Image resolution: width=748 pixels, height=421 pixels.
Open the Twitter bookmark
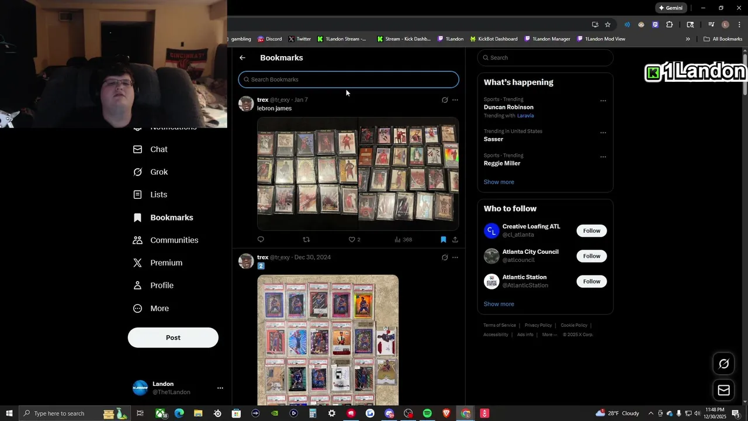coord(299,39)
